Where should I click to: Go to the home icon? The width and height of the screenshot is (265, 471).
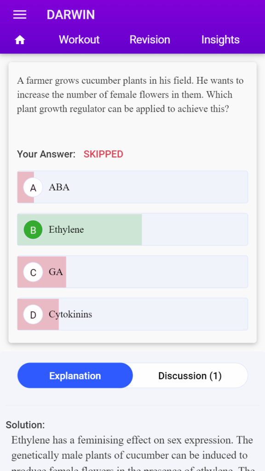[20, 40]
